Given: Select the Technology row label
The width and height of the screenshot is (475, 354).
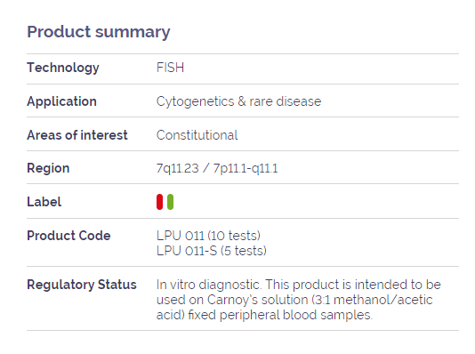Looking at the screenshot, I should coord(63,68).
